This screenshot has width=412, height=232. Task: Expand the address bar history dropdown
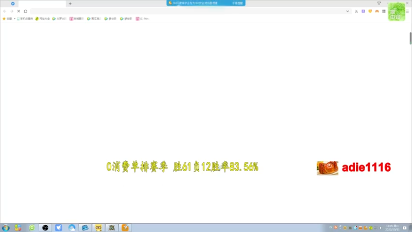click(x=347, y=11)
